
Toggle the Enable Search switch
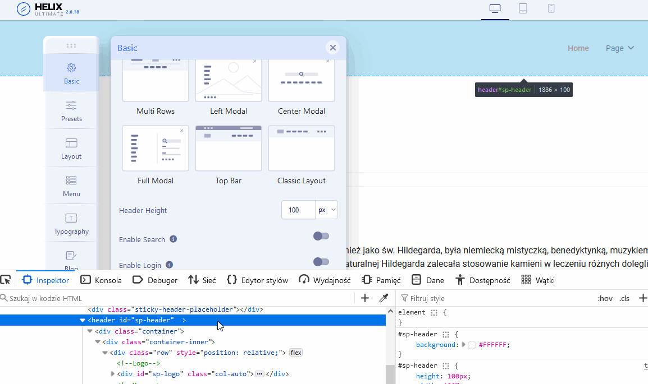point(321,236)
